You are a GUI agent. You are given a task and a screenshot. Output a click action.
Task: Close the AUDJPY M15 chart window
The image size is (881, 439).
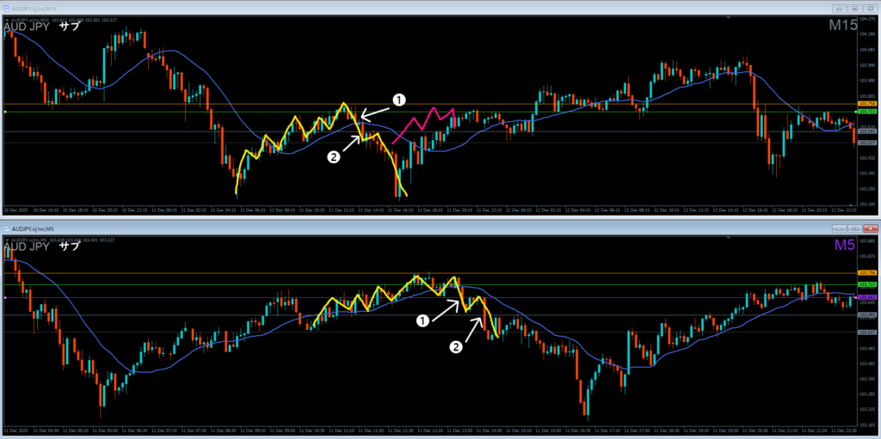tap(870, 9)
